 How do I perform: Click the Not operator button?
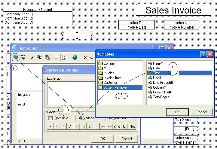(132, 126)
